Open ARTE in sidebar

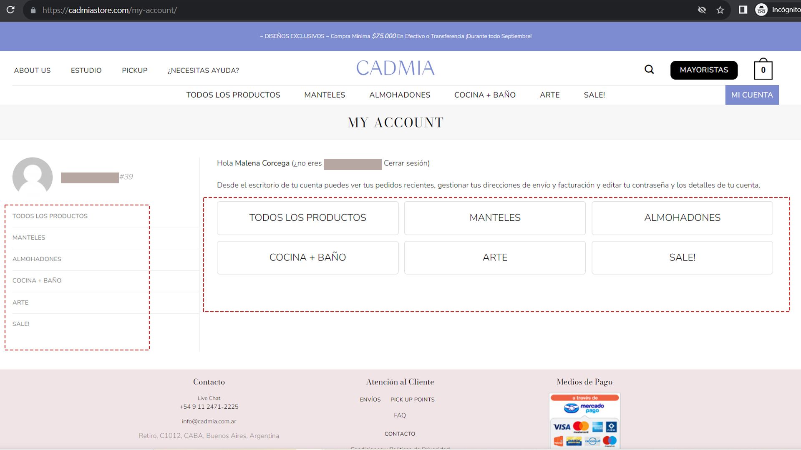point(20,302)
